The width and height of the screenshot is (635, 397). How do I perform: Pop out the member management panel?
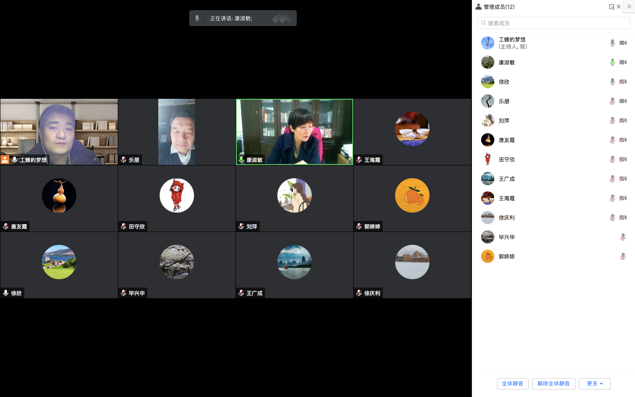pos(611,7)
